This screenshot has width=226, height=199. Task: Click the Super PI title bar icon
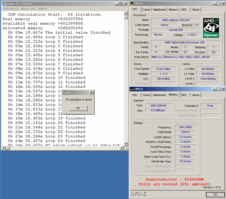3,4
